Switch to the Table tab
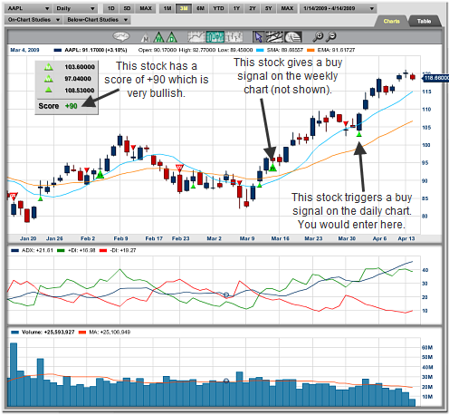 (x=424, y=21)
